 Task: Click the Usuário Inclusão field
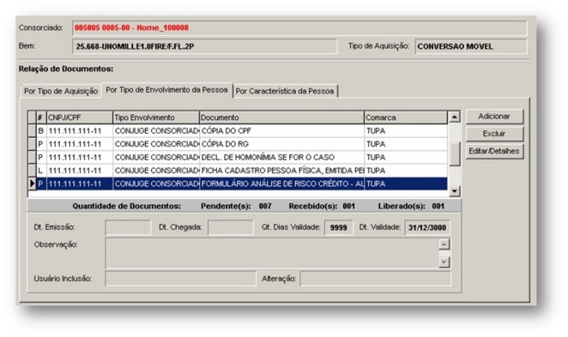181,279
